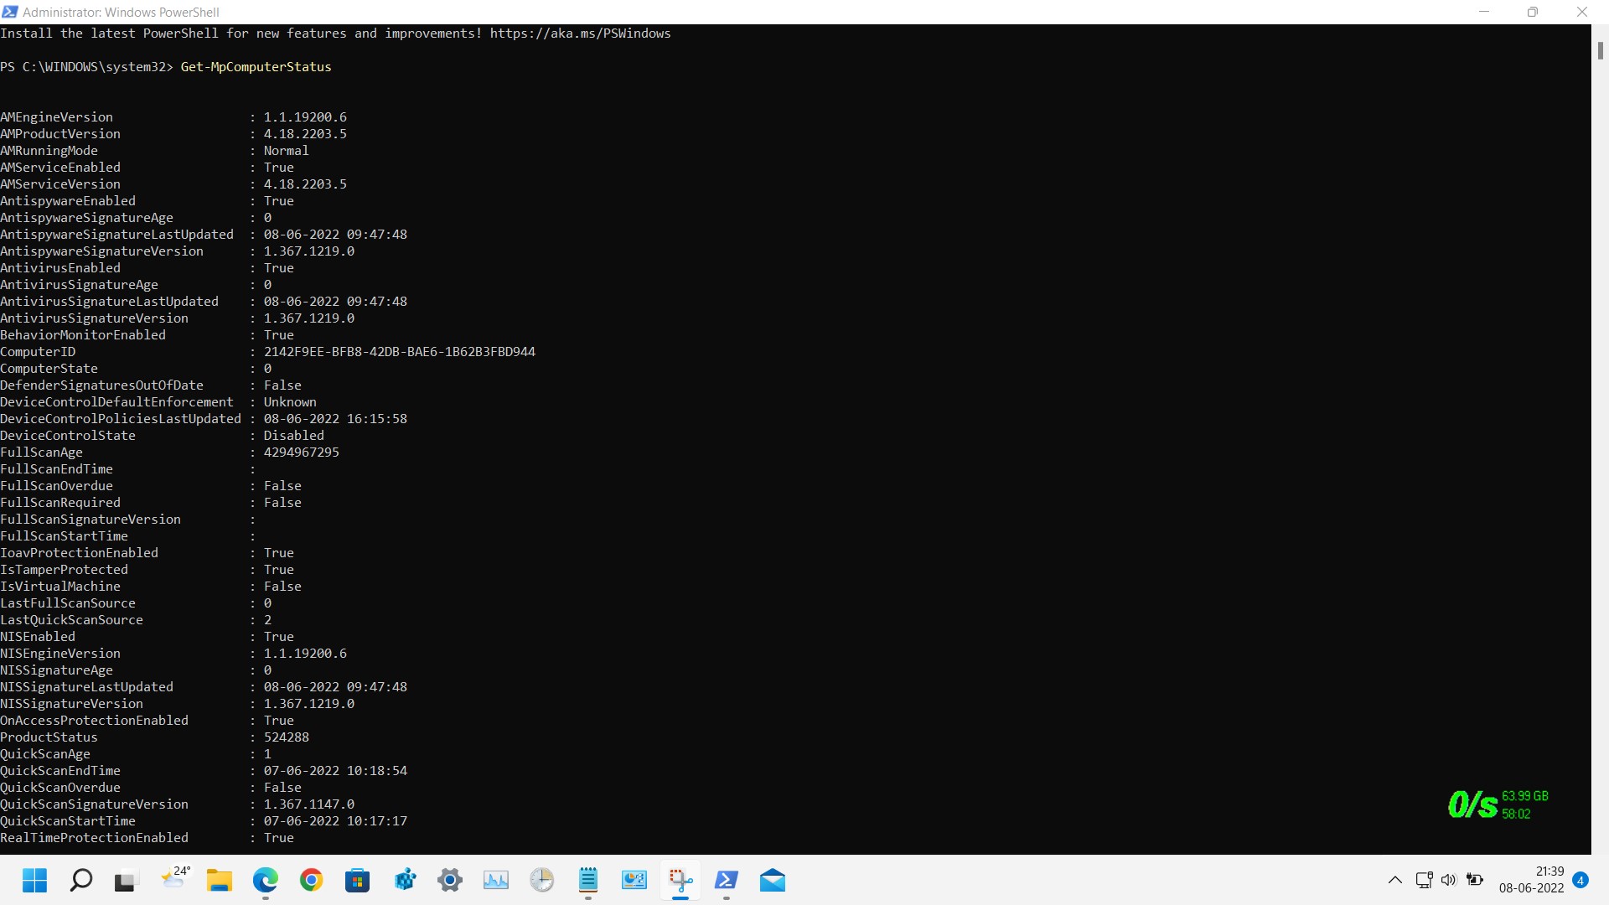This screenshot has height=905, width=1609.
Task: Open Windows Settings via the gear icon
Action: tap(450, 881)
